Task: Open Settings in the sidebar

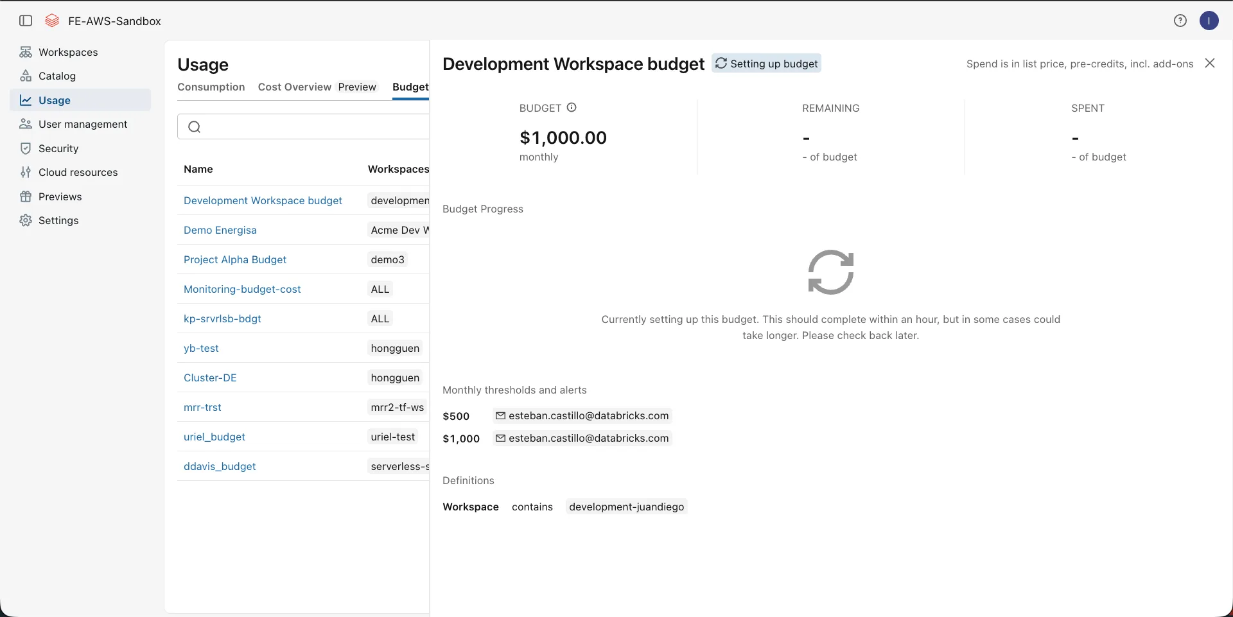Action: [x=80, y=220]
